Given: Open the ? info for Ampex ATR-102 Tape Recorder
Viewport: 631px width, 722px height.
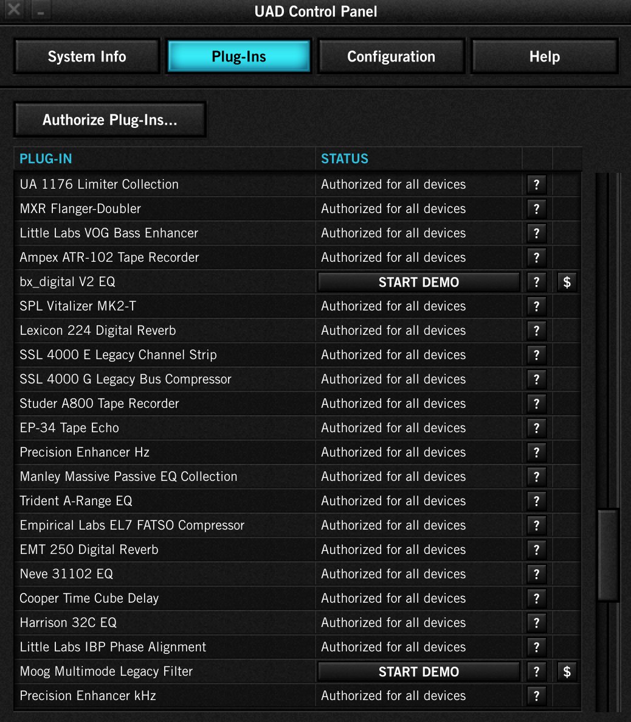Looking at the screenshot, I should (536, 258).
